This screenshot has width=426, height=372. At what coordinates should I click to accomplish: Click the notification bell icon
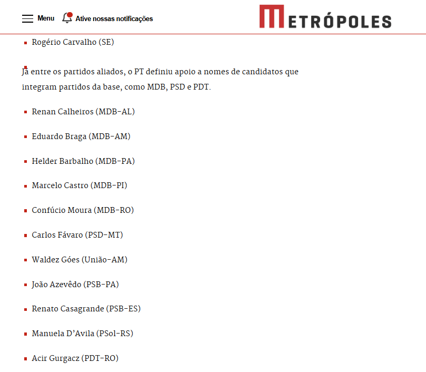[67, 18]
